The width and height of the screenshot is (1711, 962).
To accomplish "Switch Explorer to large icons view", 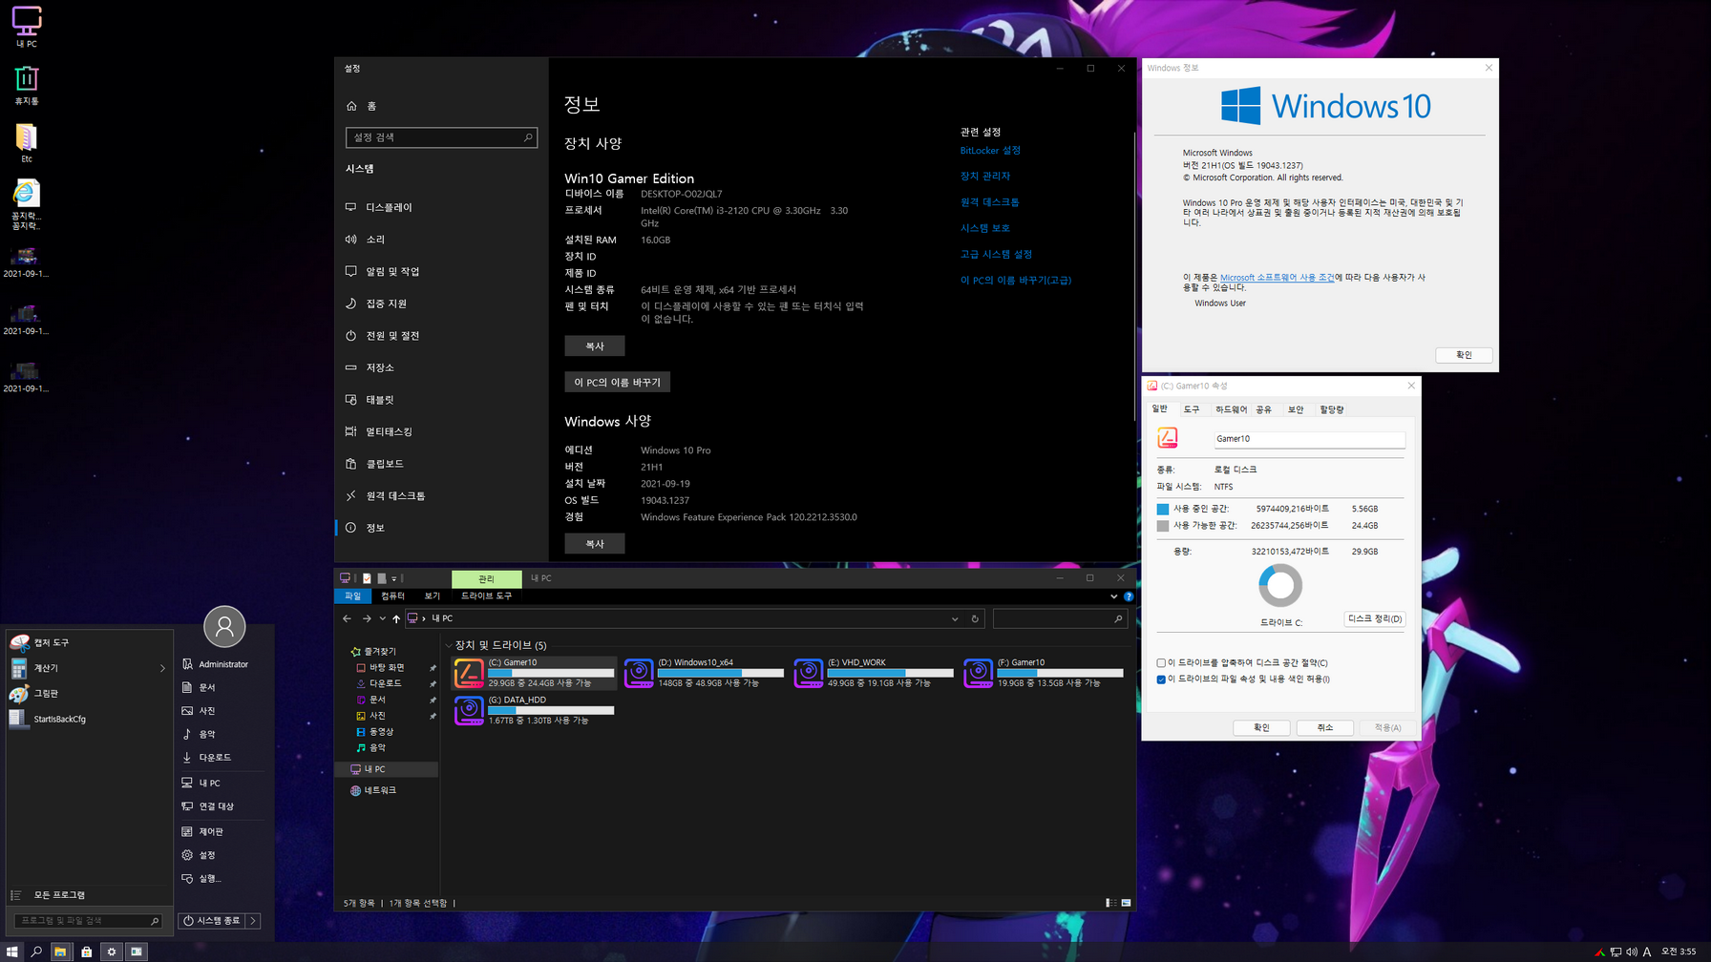I will (1126, 903).
